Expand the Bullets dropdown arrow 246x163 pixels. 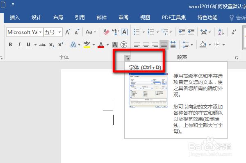tap(143, 32)
